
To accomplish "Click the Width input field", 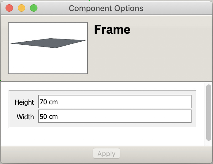I will tap(115, 116).
